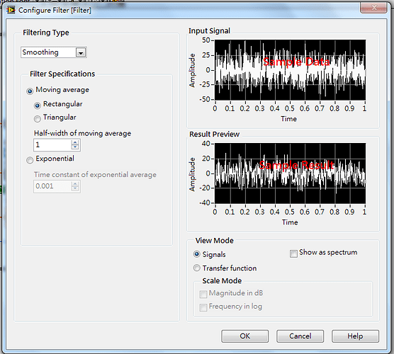Toggle the Magnitude in dB checkbox
The image size is (394, 354).
(x=203, y=294)
